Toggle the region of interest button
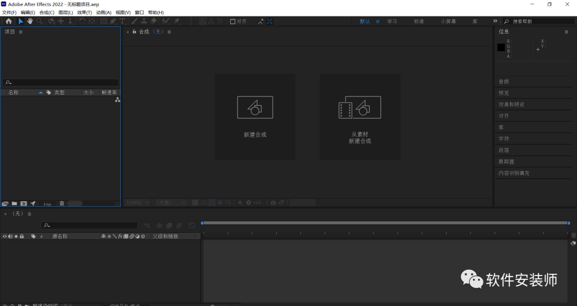This screenshot has height=306, width=577. click(220, 202)
